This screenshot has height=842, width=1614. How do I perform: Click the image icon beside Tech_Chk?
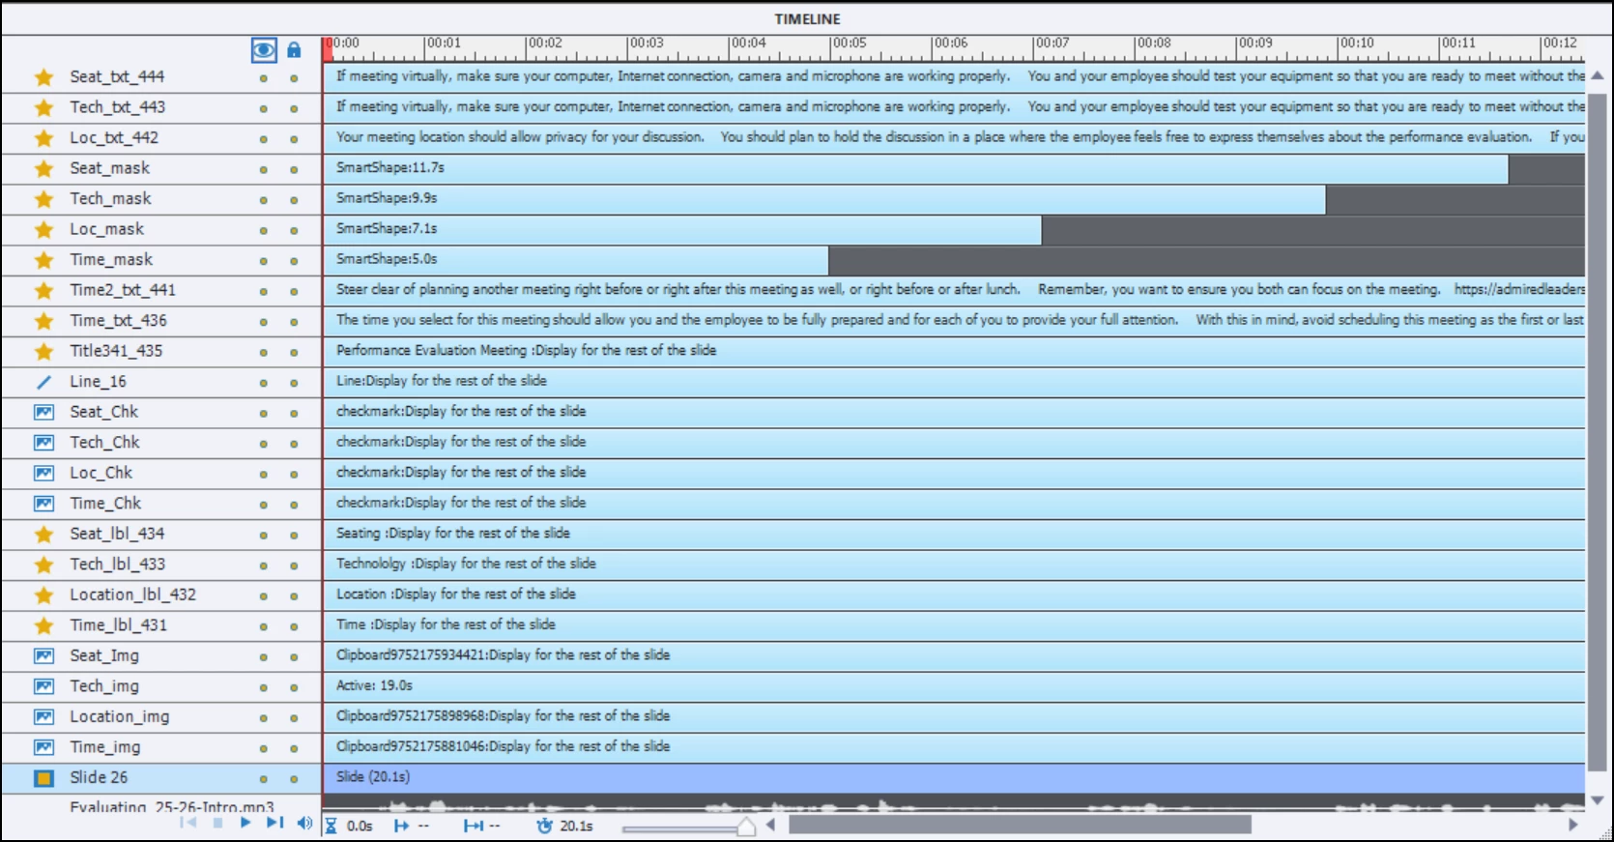pyautogui.click(x=43, y=443)
